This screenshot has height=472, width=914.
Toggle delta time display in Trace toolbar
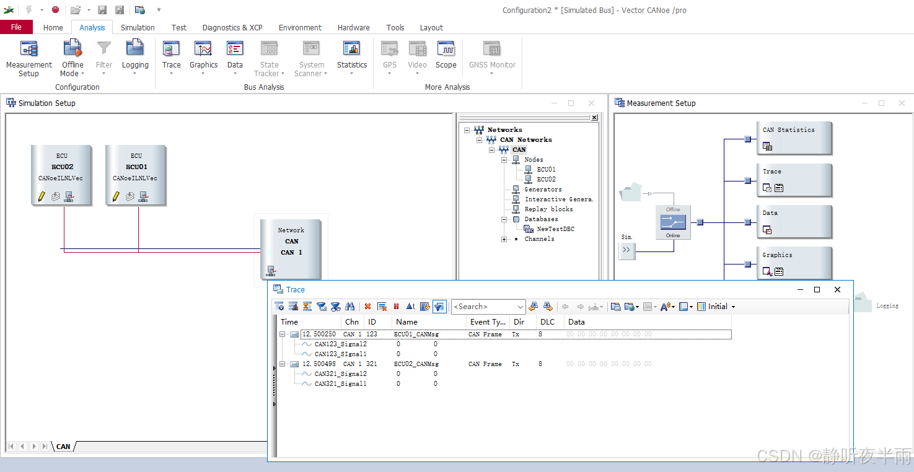click(410, 307)
